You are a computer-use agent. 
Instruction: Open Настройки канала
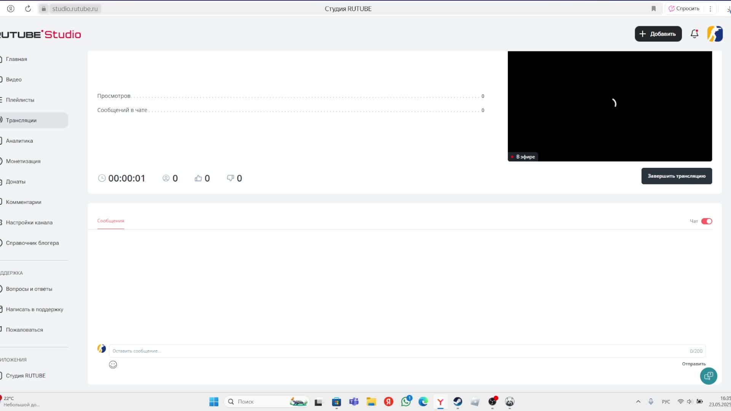tap(29, 223)
